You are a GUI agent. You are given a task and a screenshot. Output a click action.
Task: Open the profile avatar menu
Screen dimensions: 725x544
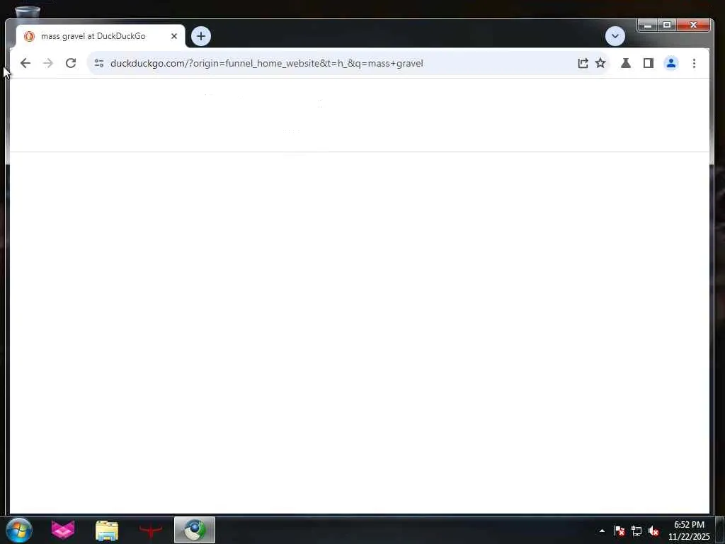(671, 63)
